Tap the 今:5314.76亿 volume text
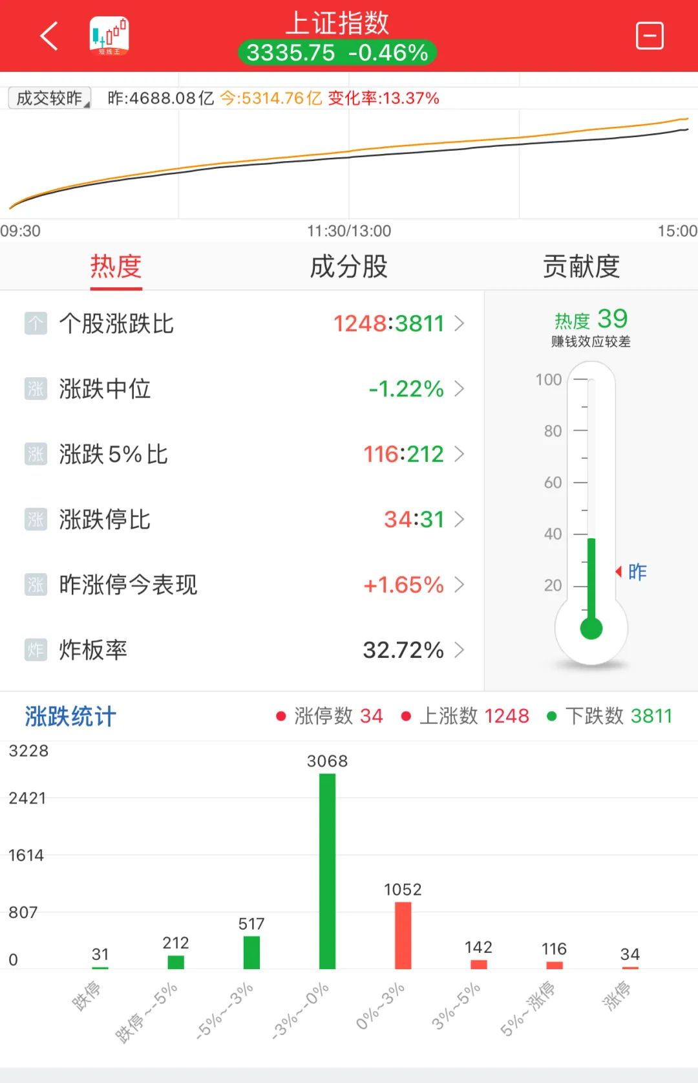This screenshot has height=1083, width=698. click(271, 98)
